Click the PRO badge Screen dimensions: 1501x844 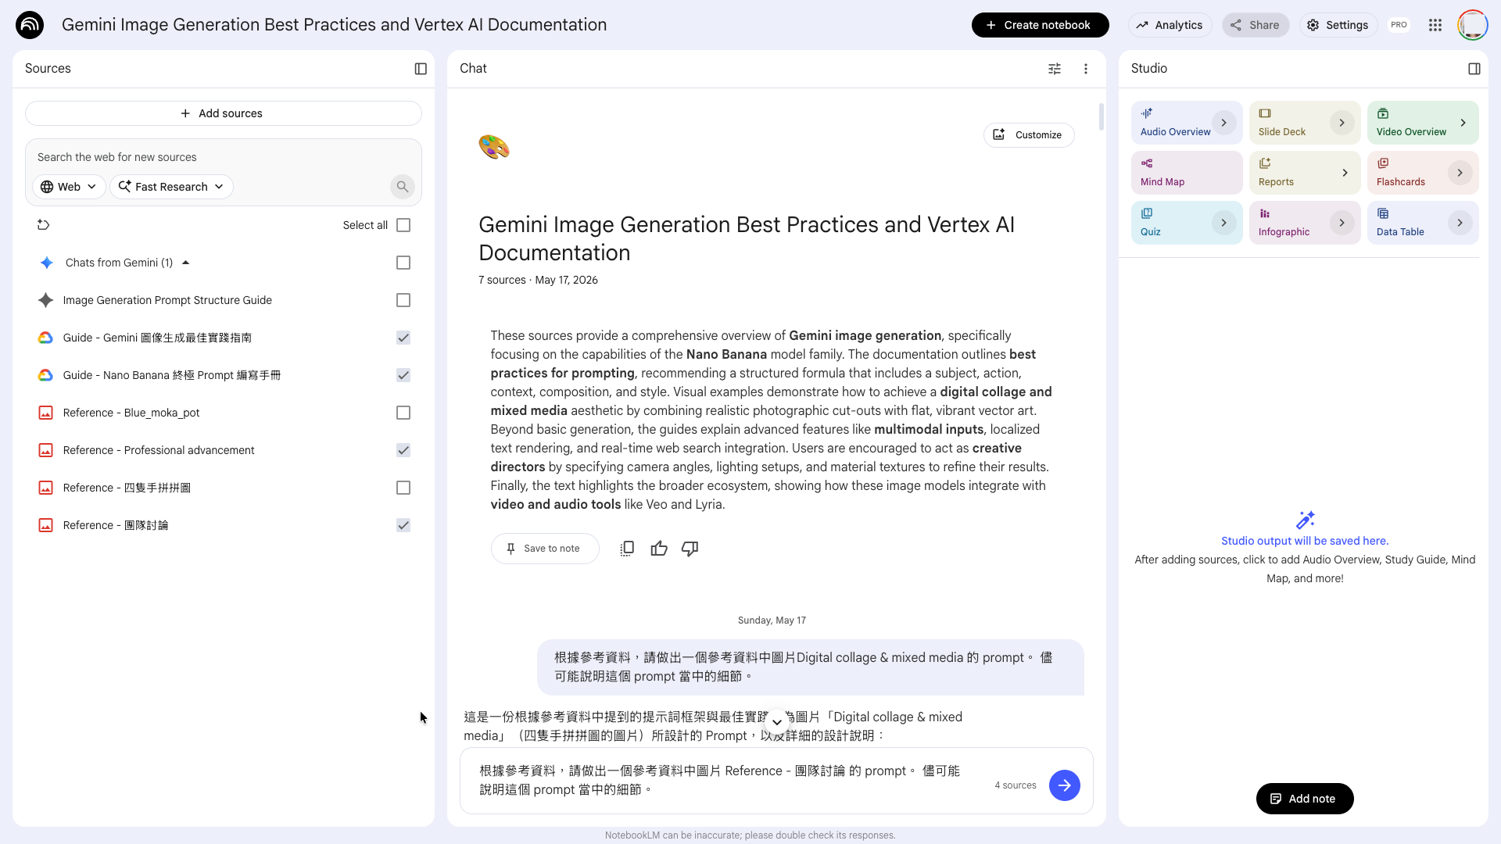[1399, 25]
